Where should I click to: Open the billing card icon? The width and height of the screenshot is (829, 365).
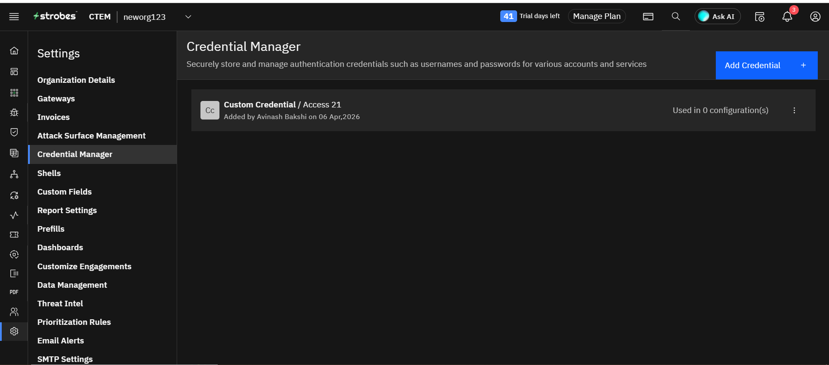tap(648, 17)
